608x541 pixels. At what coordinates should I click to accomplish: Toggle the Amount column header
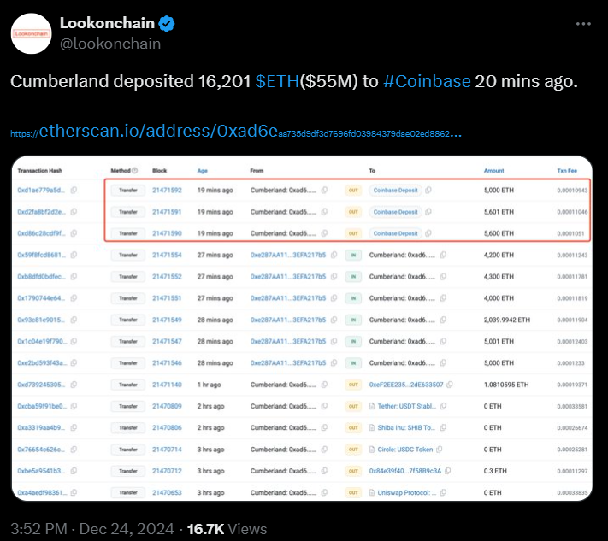pyautogui.click(x=493, y=171)
